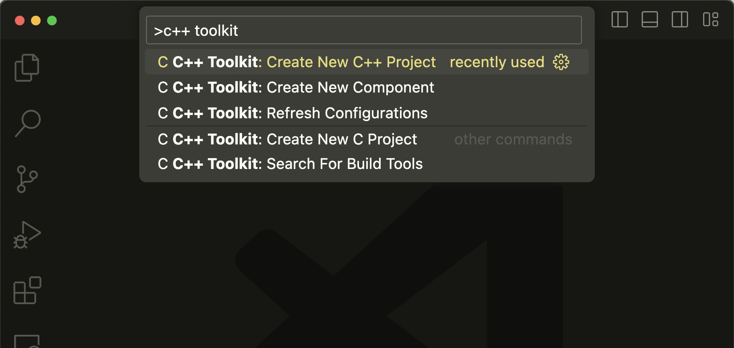This screenshot has width=734, height=348.
Task: Open the Search view
Action: pyautogui.click(x=27, y=123)
